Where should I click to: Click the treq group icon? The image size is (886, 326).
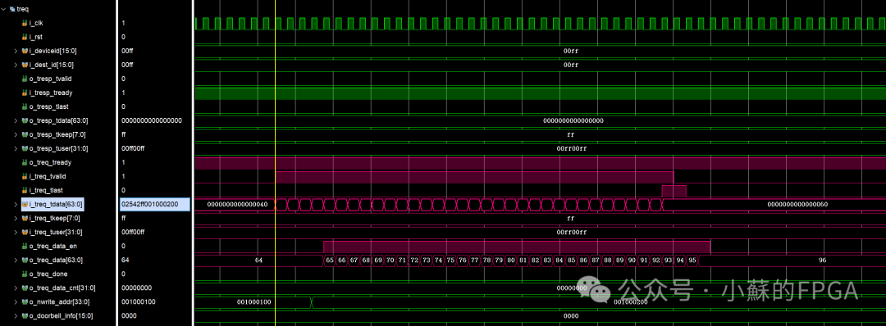tap(12, 9)
